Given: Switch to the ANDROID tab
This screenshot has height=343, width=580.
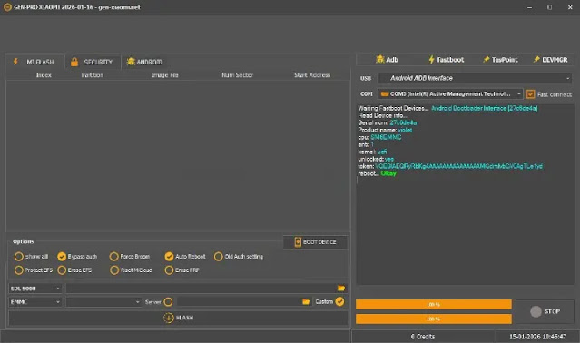Looking at the screenshot, I should coord(144,62).
